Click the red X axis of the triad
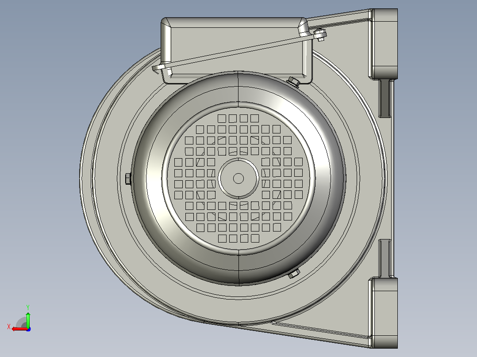 (x=19, y=329)
